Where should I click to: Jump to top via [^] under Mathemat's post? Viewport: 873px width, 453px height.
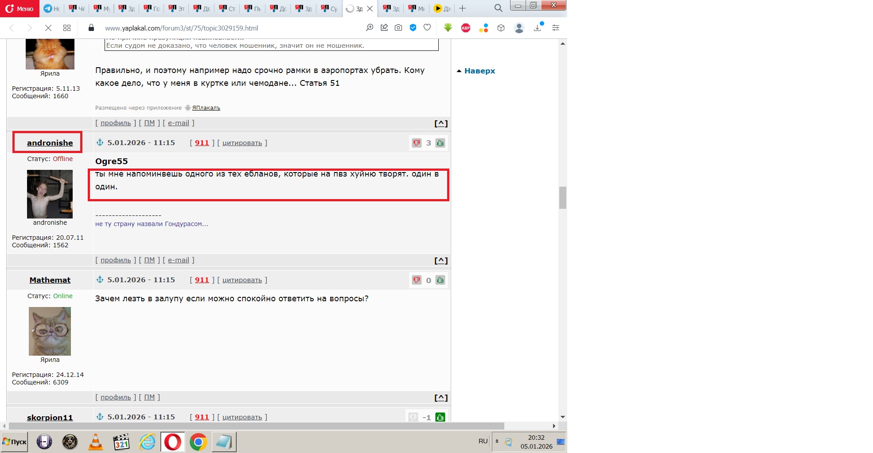(441, 398)
